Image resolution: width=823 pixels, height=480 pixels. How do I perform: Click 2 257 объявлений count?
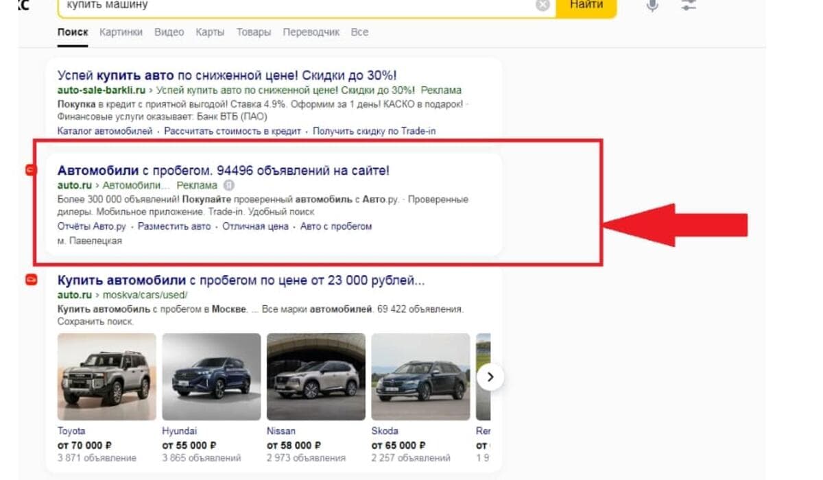click(411, 457)
